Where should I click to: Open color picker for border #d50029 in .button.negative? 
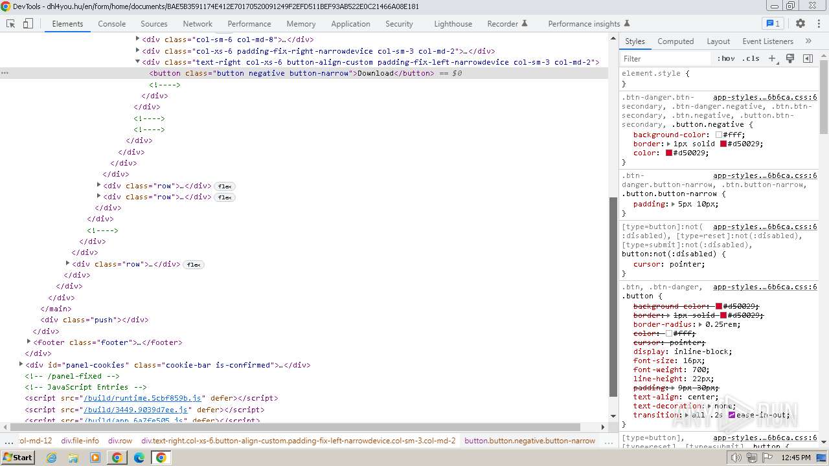point(723,144)
